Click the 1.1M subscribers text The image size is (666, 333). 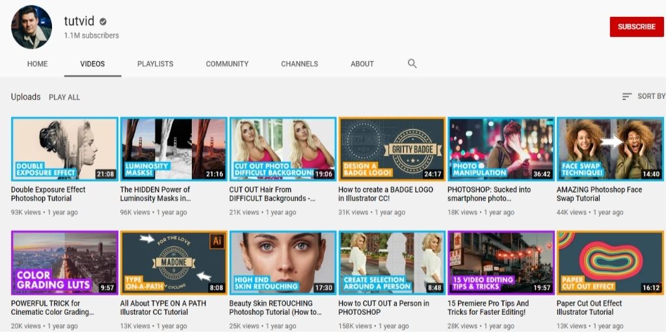[91, 36]
